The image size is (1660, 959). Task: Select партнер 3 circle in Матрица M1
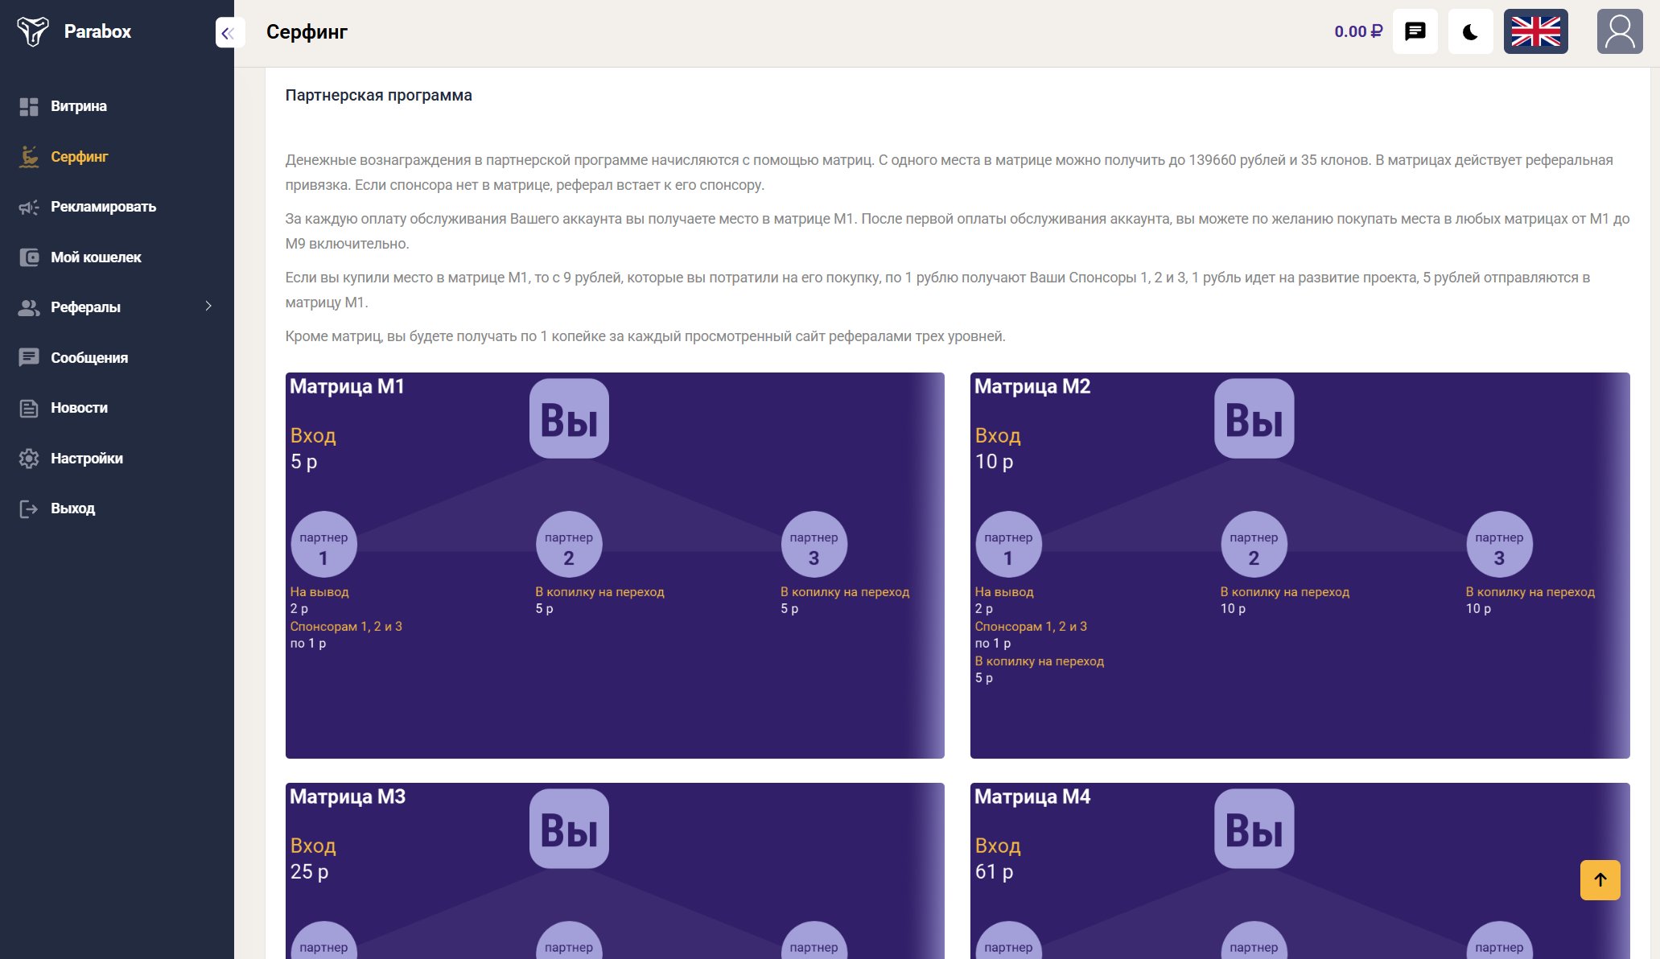[x=814, y=545]
